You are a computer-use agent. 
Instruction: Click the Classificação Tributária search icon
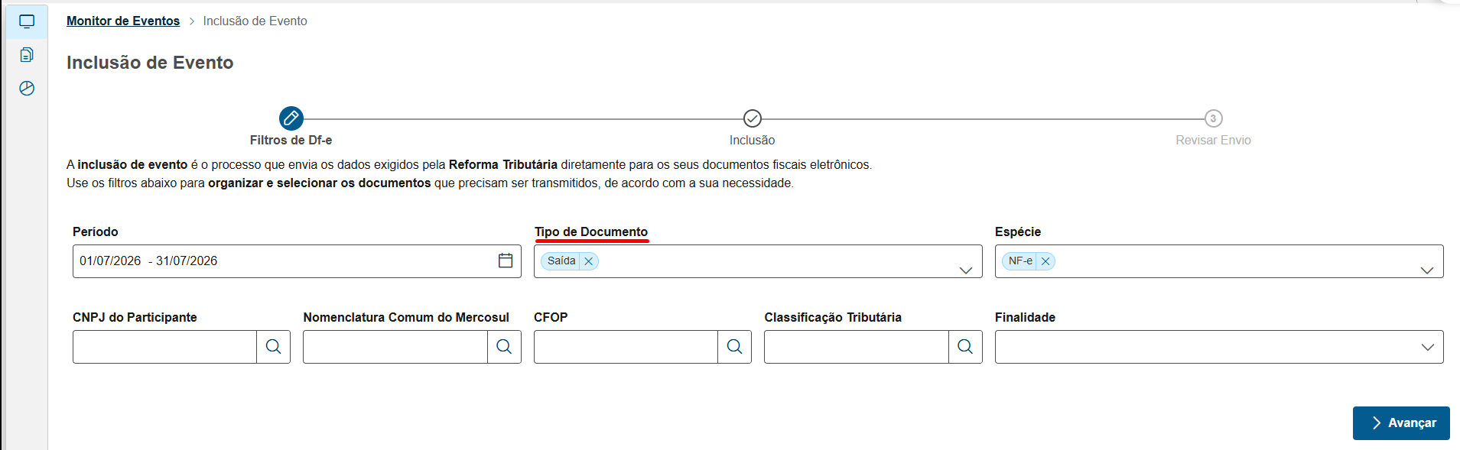[x=965, y=347]
